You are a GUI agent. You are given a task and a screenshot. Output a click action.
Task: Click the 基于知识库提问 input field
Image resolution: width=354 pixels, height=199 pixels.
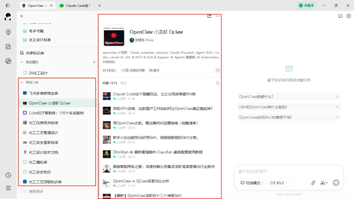pos(289,171)
